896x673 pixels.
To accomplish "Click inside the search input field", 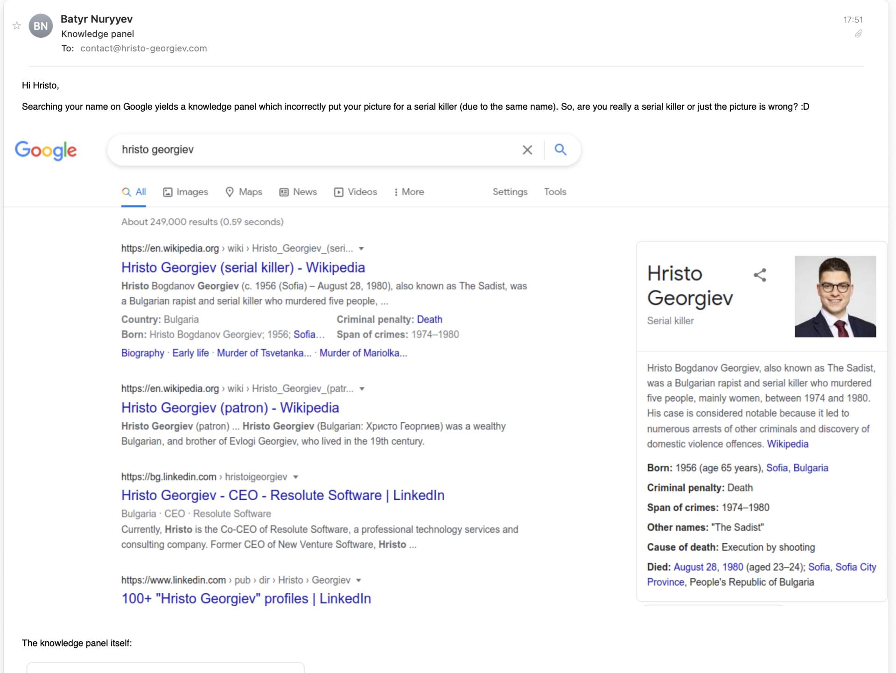I will coord(280,149).
